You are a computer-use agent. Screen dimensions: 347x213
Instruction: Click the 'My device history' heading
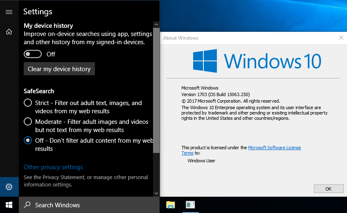point(48,26)
